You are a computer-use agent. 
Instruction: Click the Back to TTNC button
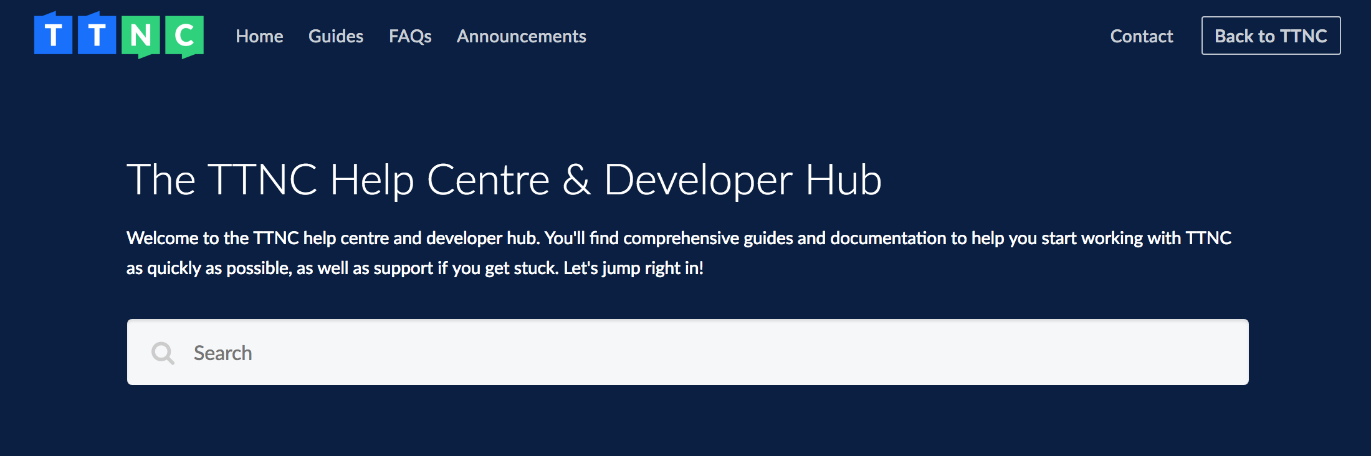[1271, 36]
